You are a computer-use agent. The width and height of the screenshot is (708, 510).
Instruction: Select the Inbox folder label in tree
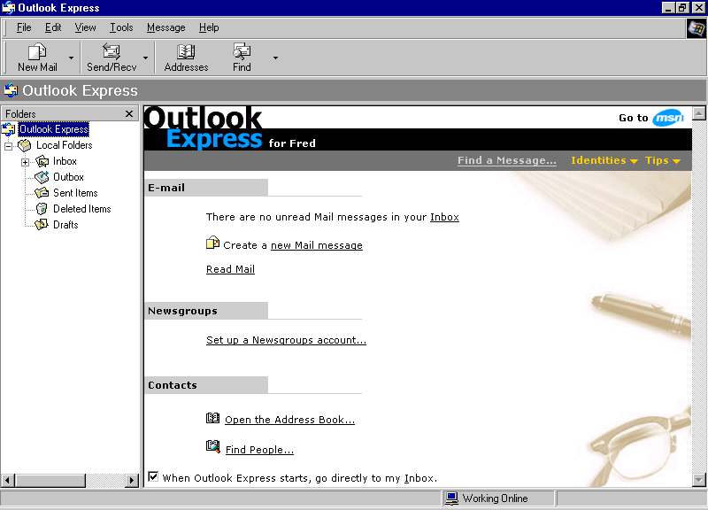65,161
